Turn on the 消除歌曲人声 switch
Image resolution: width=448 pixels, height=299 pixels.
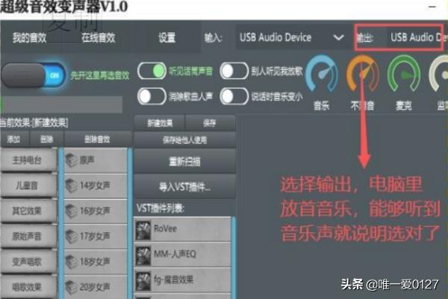point(152,96)
